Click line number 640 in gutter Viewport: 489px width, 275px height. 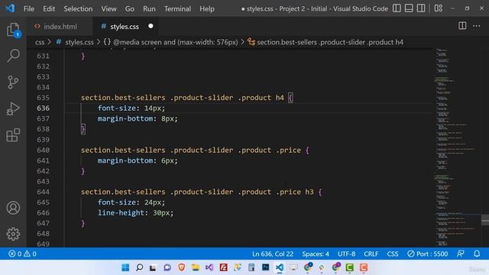(x=43, y=150)
